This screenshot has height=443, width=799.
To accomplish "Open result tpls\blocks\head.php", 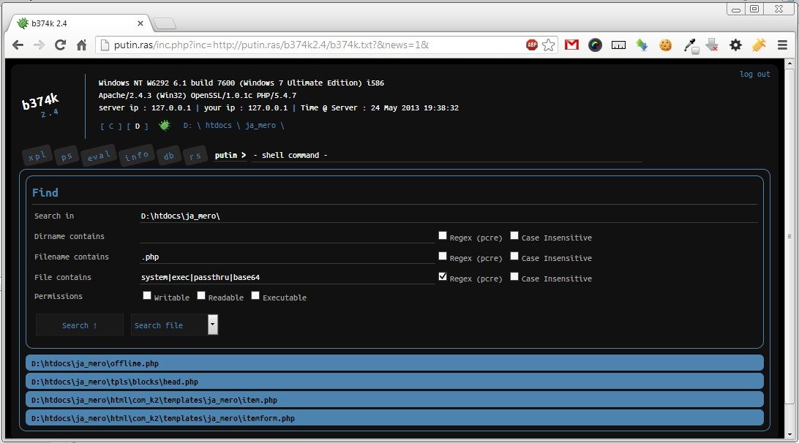I will [x=394, y=382].
